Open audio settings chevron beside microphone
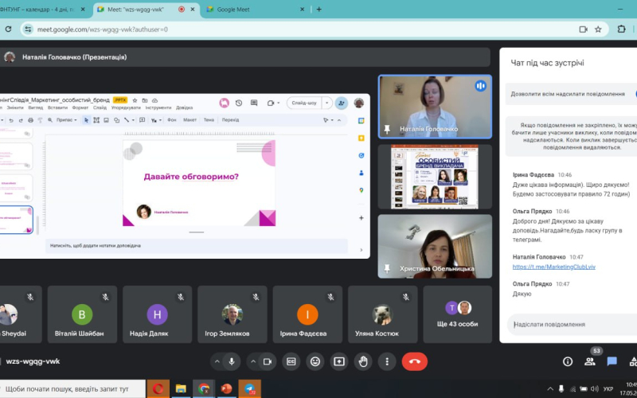 (217, 361)
